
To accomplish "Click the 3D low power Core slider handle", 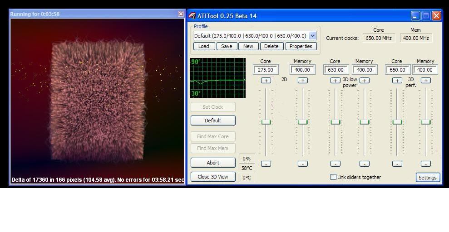I will click(336, 122).
